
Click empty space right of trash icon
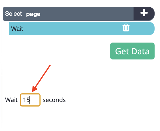click(x=142, y=28)
